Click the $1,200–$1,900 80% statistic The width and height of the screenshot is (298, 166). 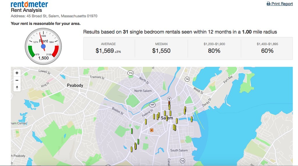click(x=214, y=48)
